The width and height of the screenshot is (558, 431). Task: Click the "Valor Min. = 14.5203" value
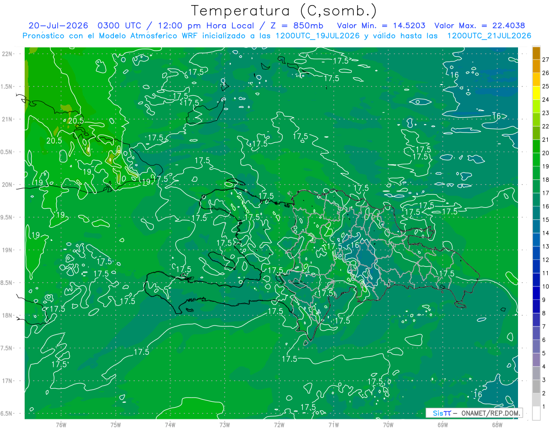382,26
